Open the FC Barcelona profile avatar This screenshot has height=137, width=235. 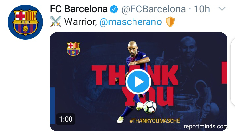point(25,22)
